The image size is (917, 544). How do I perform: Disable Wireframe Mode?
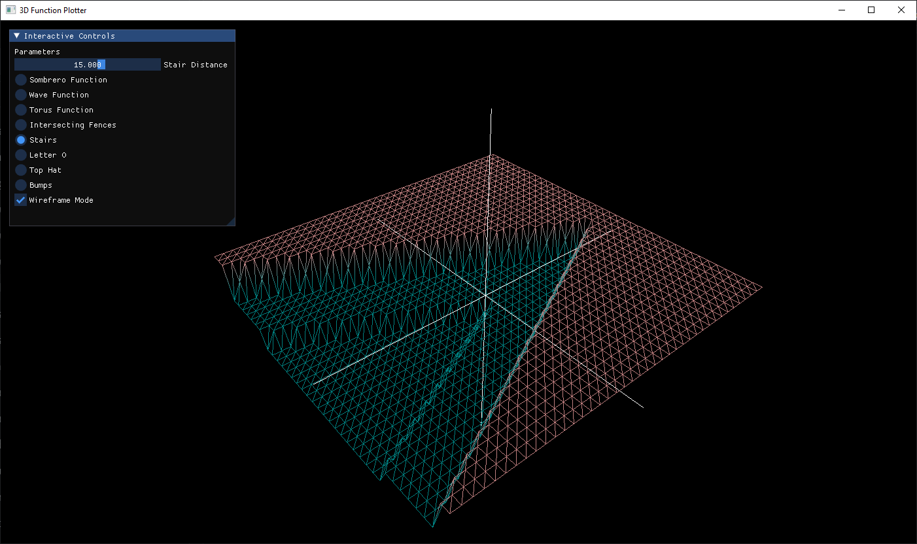coord(20,199)
